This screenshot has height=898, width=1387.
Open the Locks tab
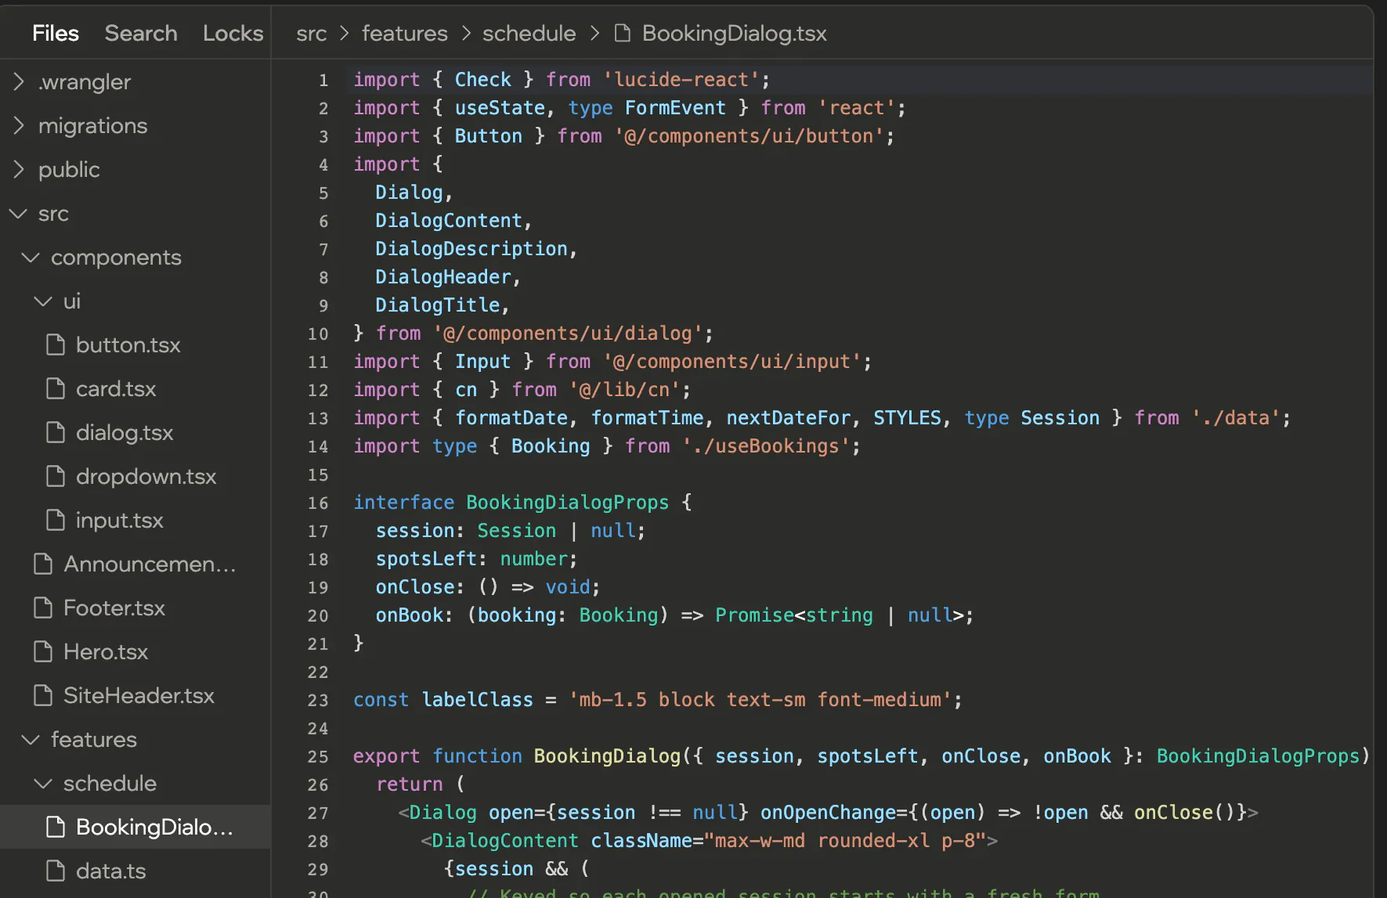click(233, 33)
